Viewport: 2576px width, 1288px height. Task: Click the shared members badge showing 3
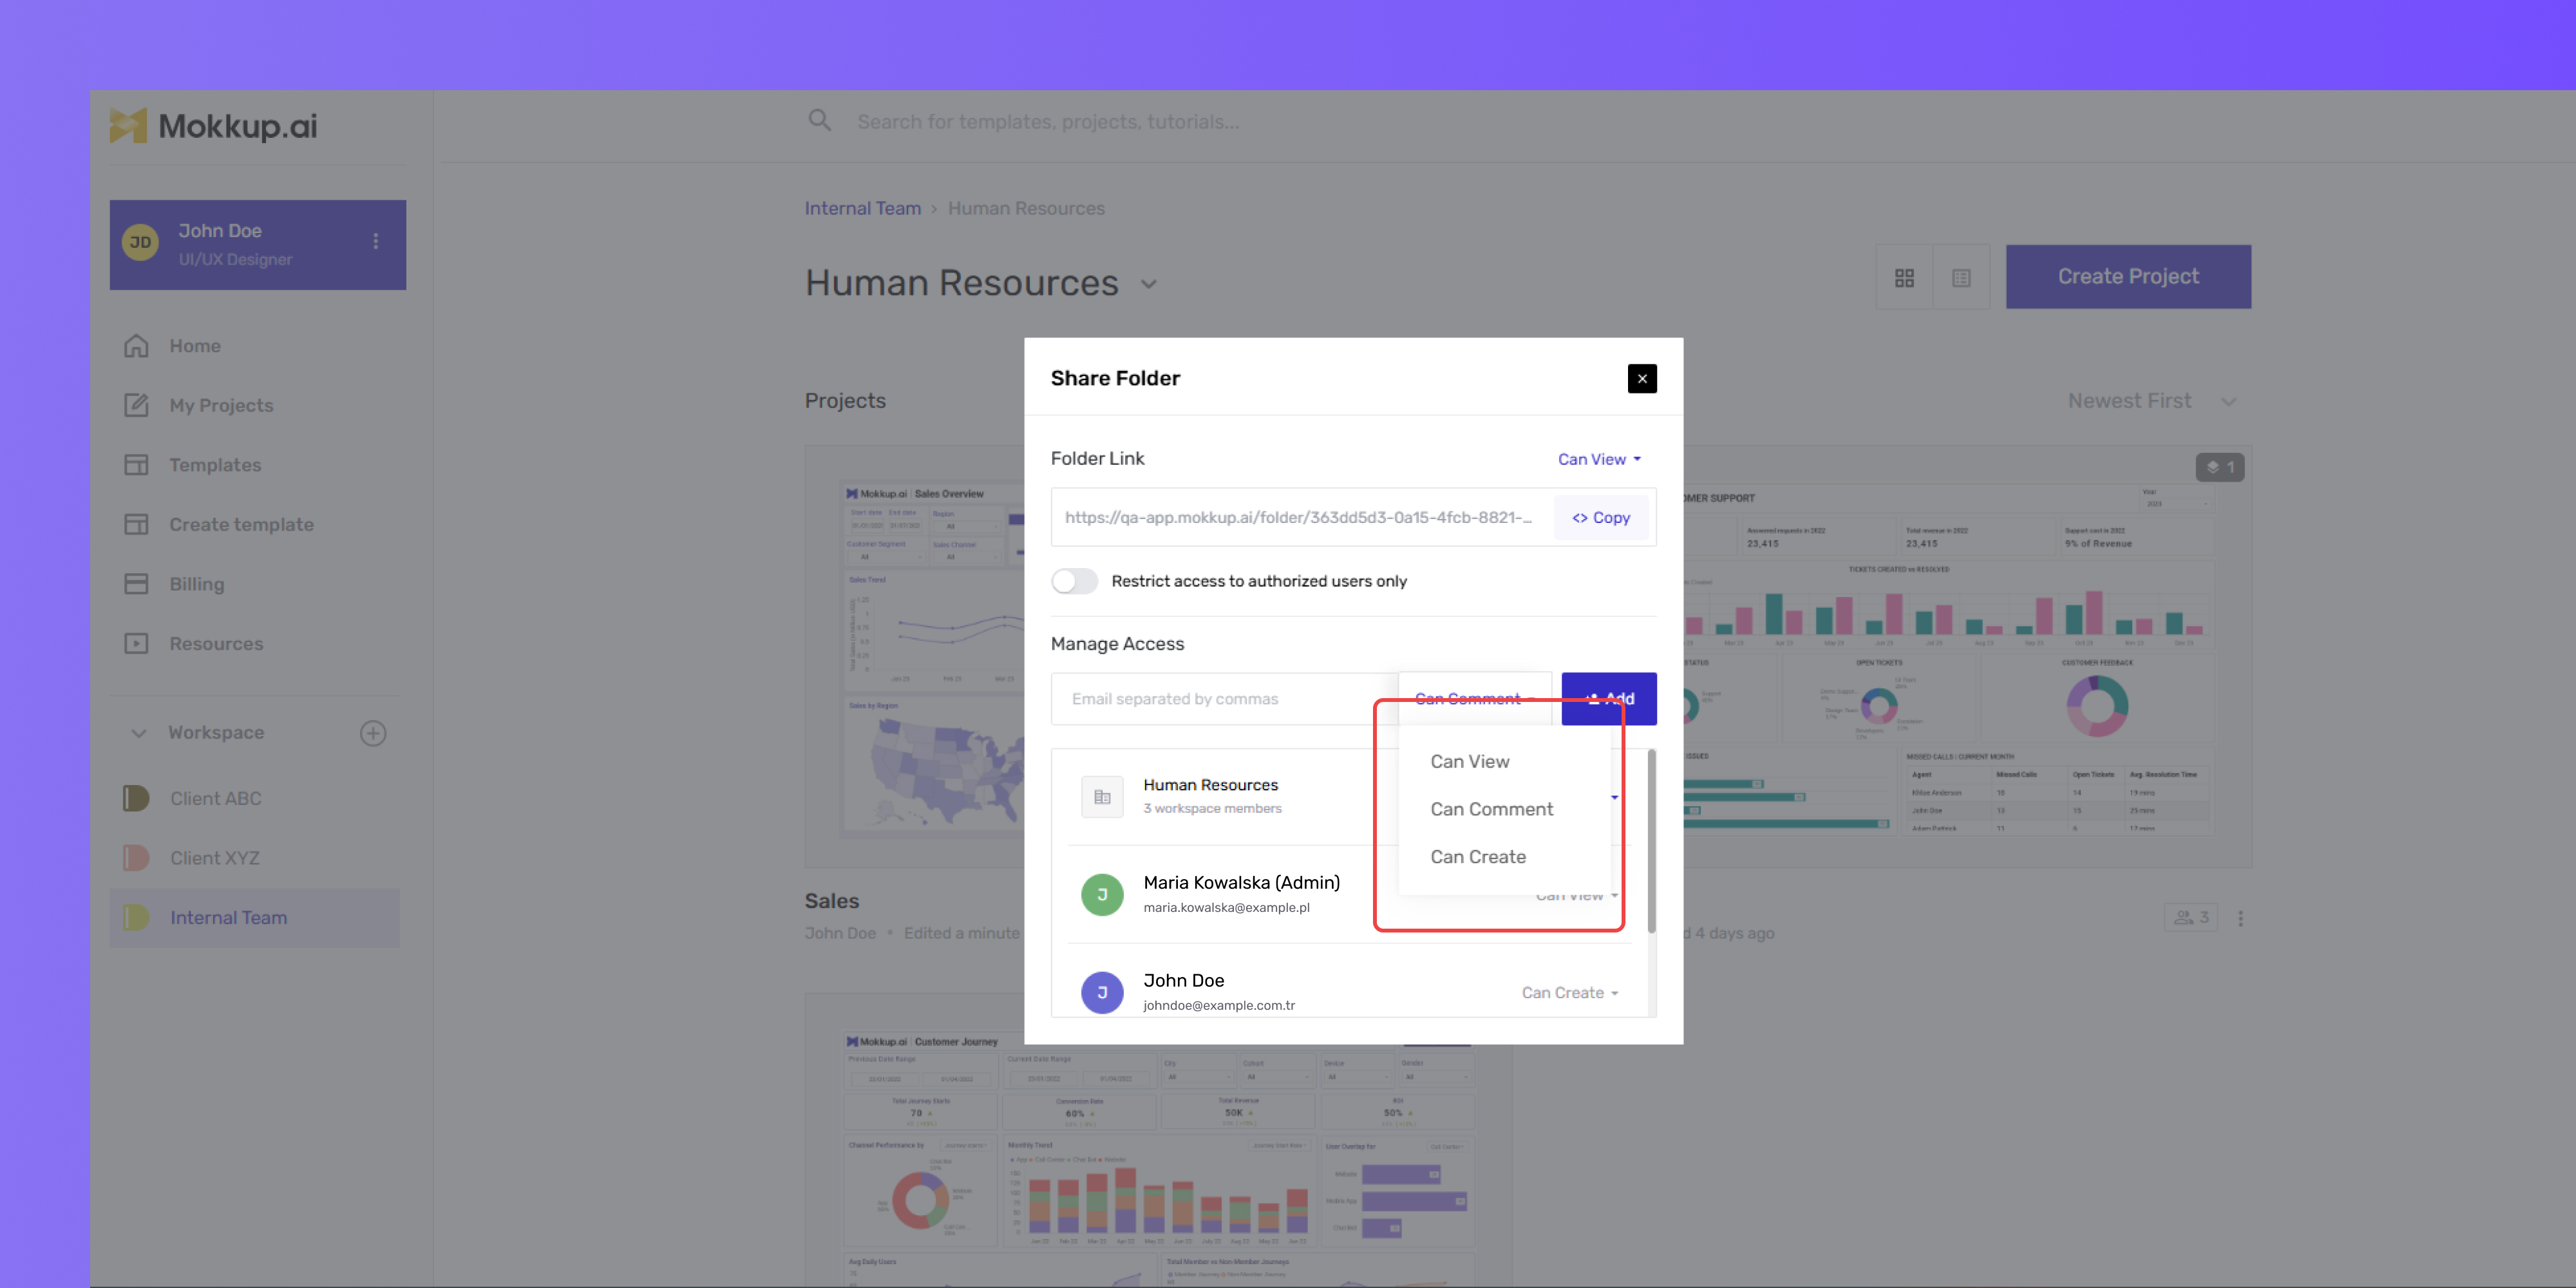2190,918
